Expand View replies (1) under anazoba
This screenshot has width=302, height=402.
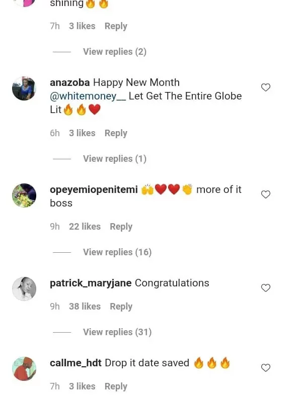(x=114, y=159)
